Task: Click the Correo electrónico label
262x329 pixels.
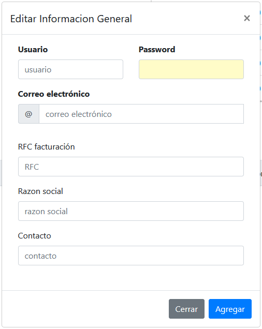Action: (x=54, y=94)
